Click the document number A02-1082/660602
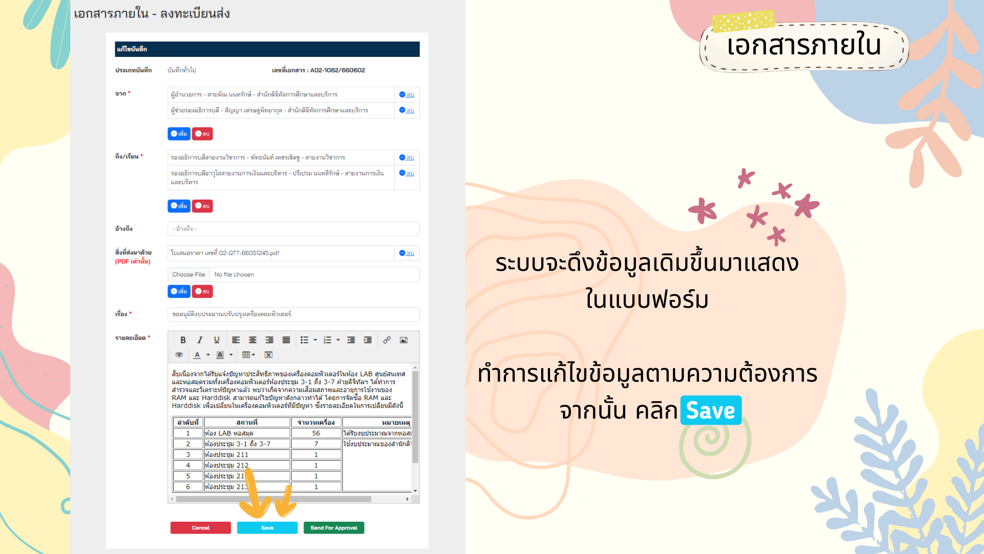 (x=337, y=70)
